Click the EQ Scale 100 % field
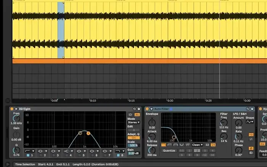The image size is (267, 167). (x=133, y=146)
